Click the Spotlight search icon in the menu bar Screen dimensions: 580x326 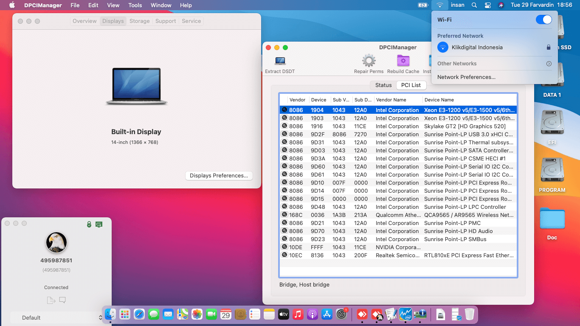(x=474, y=5)
